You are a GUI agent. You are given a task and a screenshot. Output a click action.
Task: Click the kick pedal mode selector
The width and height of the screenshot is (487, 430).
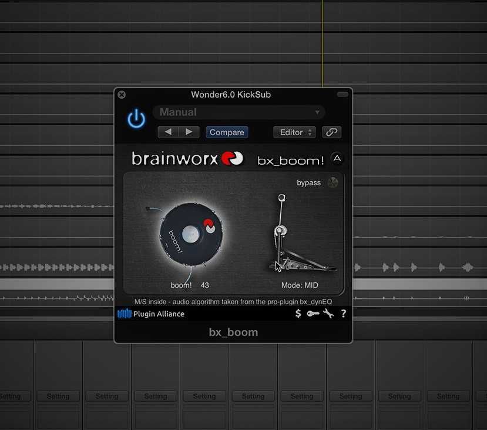point(301,233)
